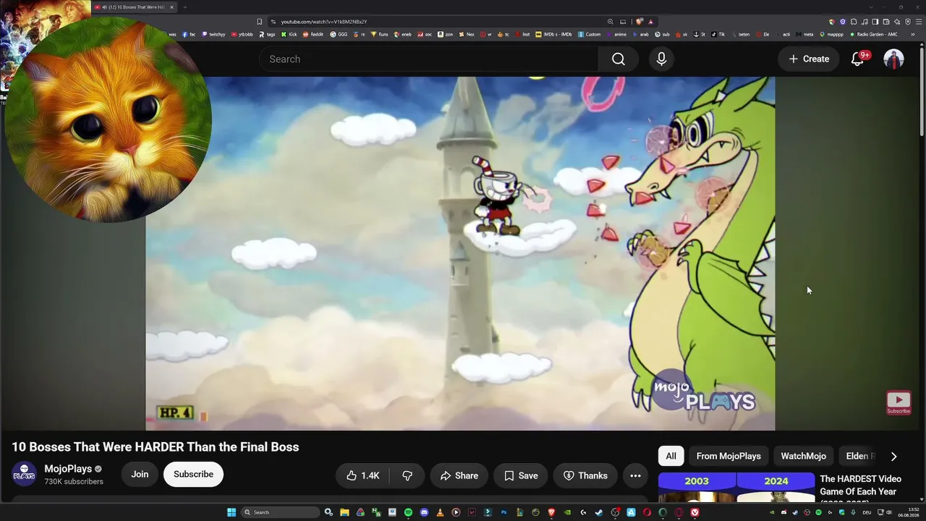Viewport: 926px width, 521px height.
Task: Open the MojoPlays channel avatar
Action: point(24,474)
